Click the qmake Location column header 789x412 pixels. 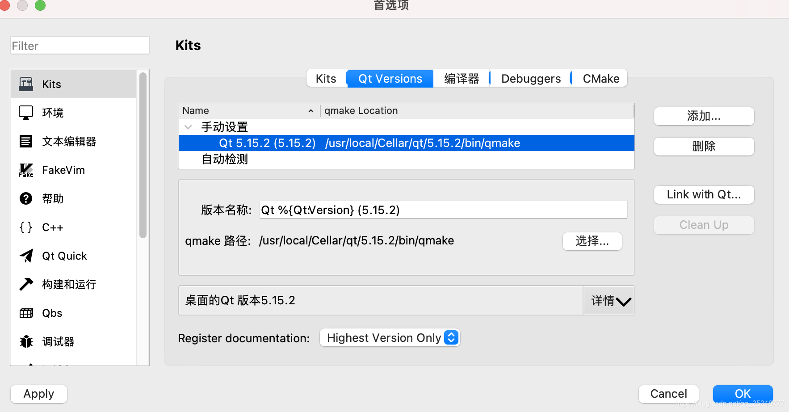[477, 111]
